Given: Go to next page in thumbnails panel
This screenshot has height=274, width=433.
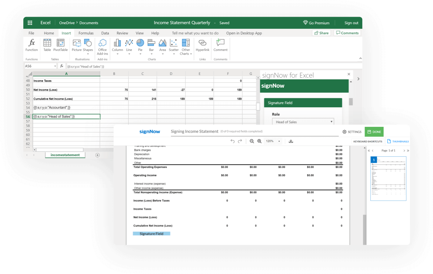Looking at the screenshot, I should point(404,151).
